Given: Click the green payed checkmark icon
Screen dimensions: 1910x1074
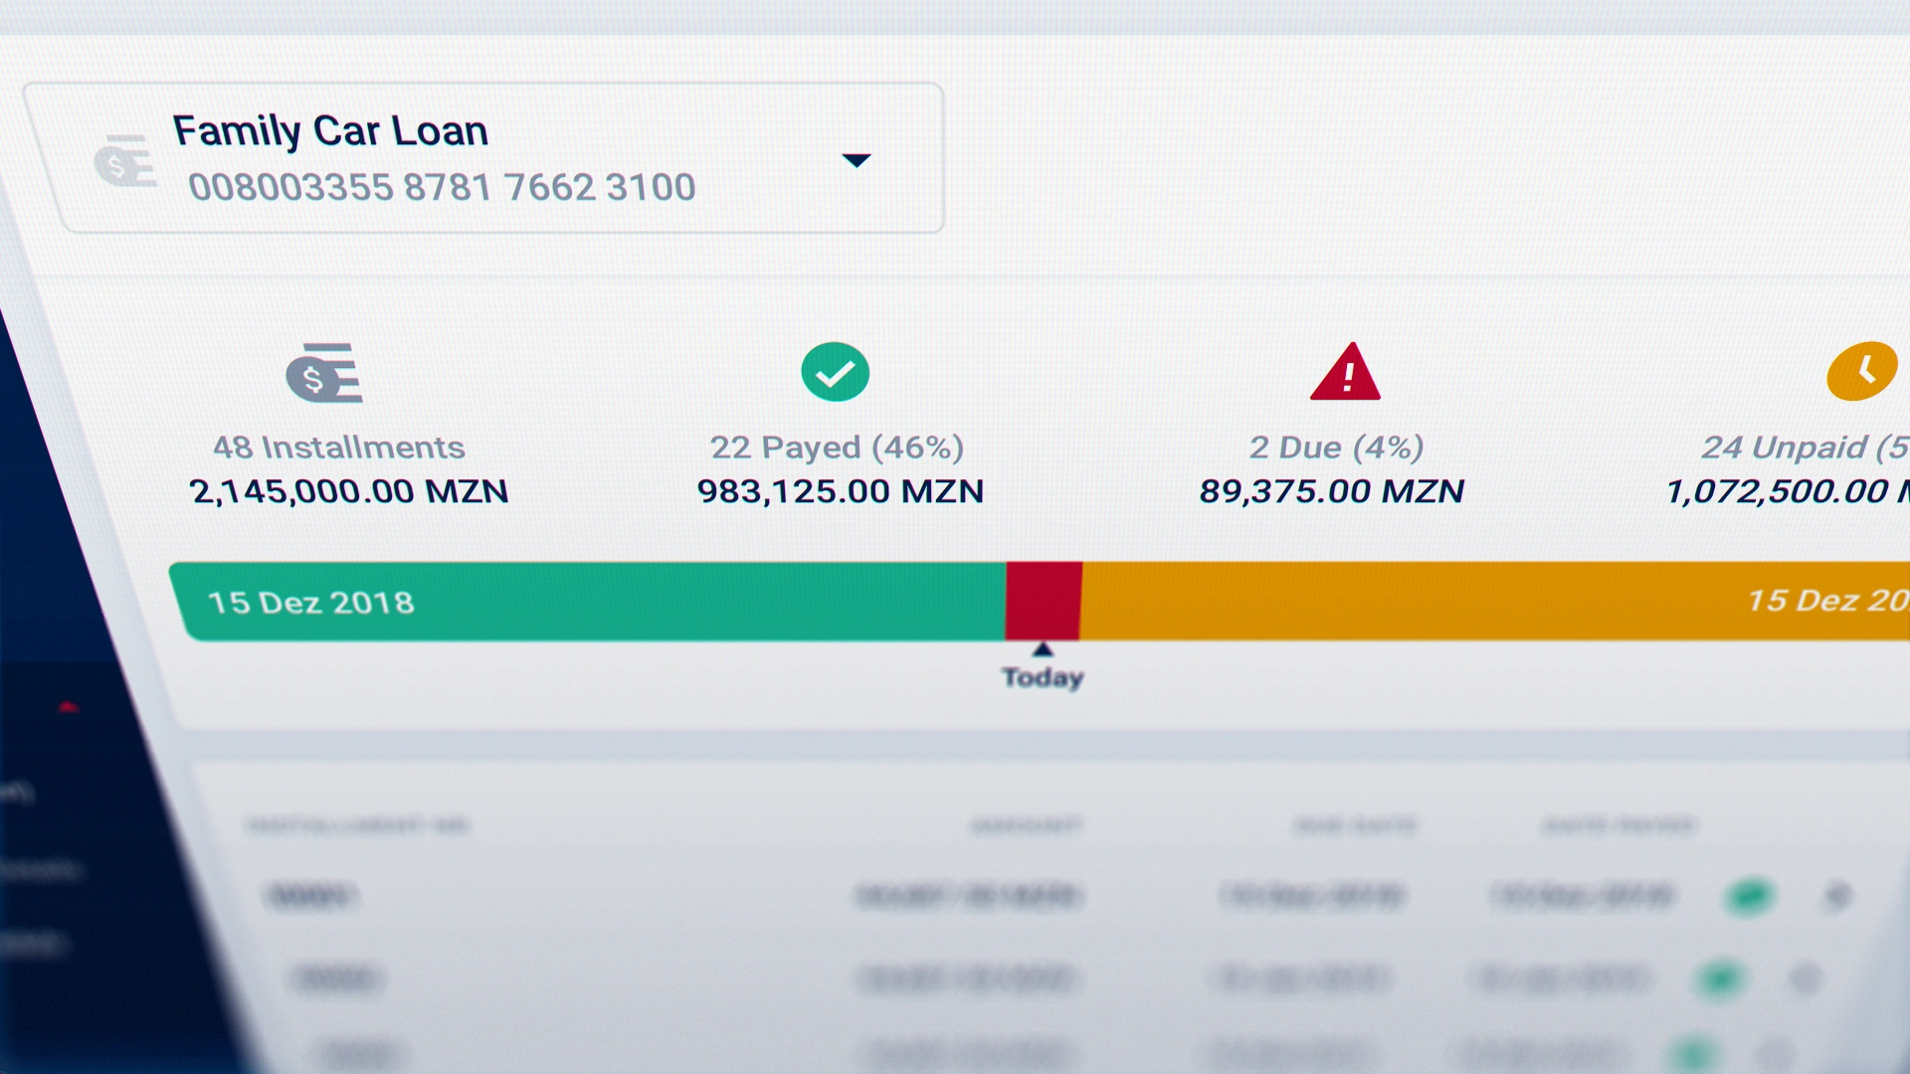Looking at the screenshot, I should (x=835, y=372).
